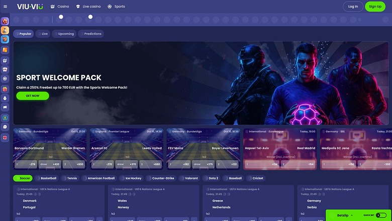The height and width of the screenshot is (221, 392).
Task: Open Greece vs Netherlands match
Action: coord(248,203)
